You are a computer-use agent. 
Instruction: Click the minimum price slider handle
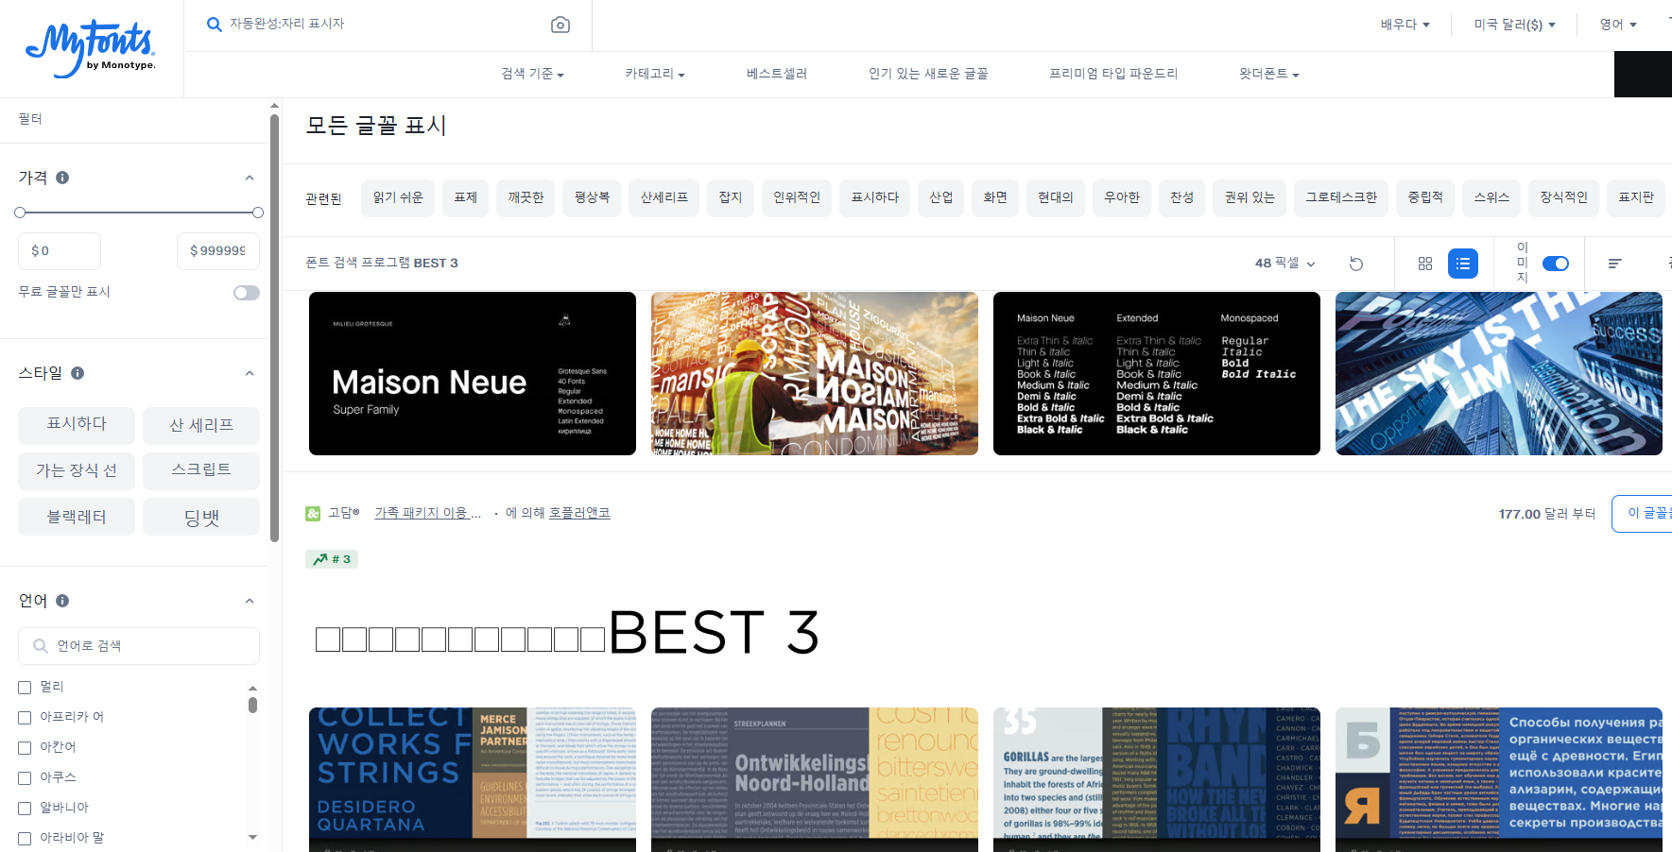20,213
